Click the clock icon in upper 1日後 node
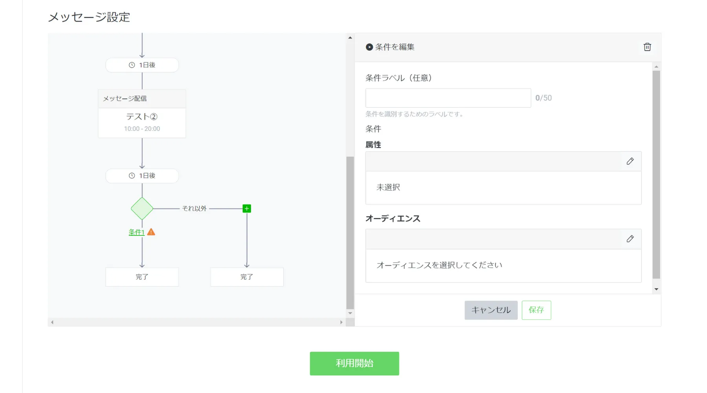This screenshot has width=707, height=393. click(x=132, y=65)
